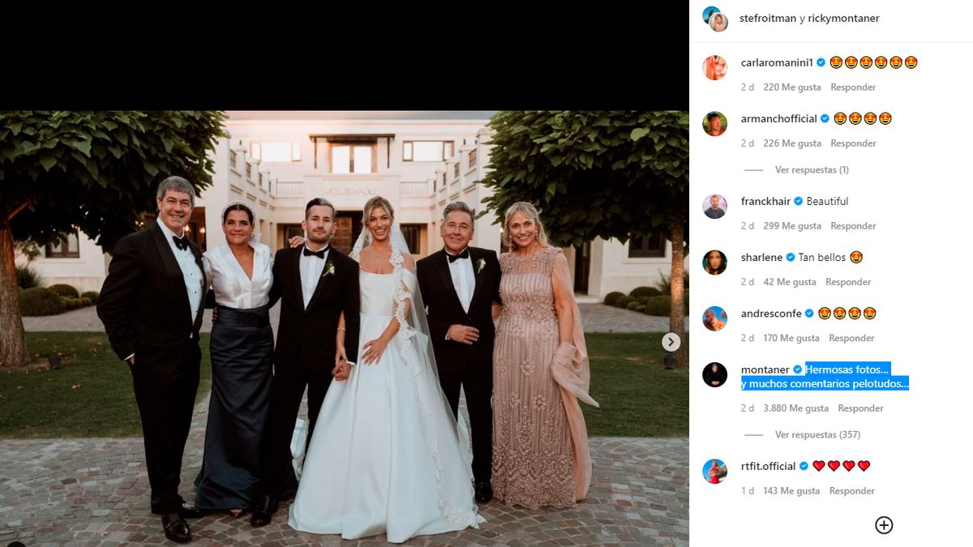This screenshot has height=547, width=973.
Task: Click the post authors' stacked avatars in header
Action: coord(715,19)
